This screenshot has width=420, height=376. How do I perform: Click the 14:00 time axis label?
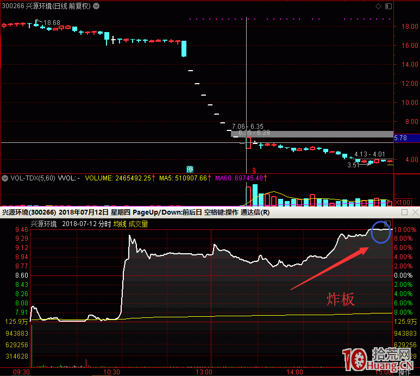(294, 372)
